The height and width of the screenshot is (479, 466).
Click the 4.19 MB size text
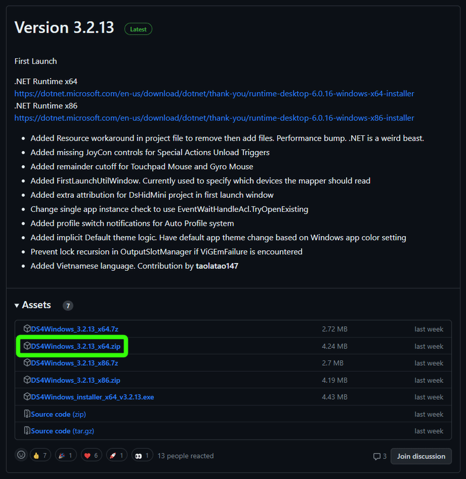[x=334, y=380]
